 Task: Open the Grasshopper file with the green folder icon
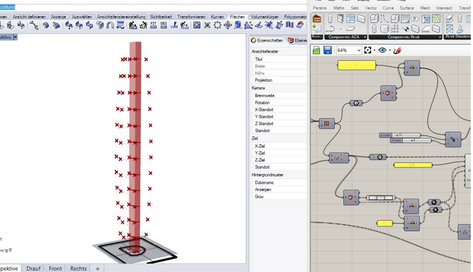click(316, 50)
